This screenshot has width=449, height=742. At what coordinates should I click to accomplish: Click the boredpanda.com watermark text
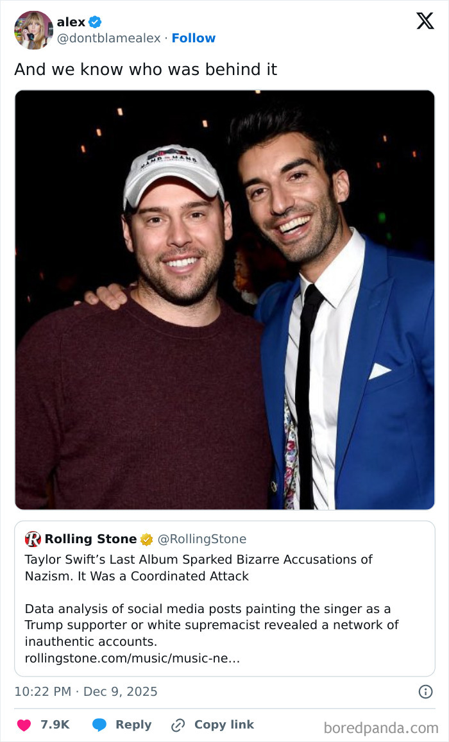(382, 725)
